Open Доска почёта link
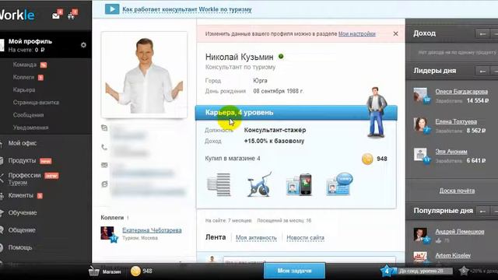 tap(457, 191)
